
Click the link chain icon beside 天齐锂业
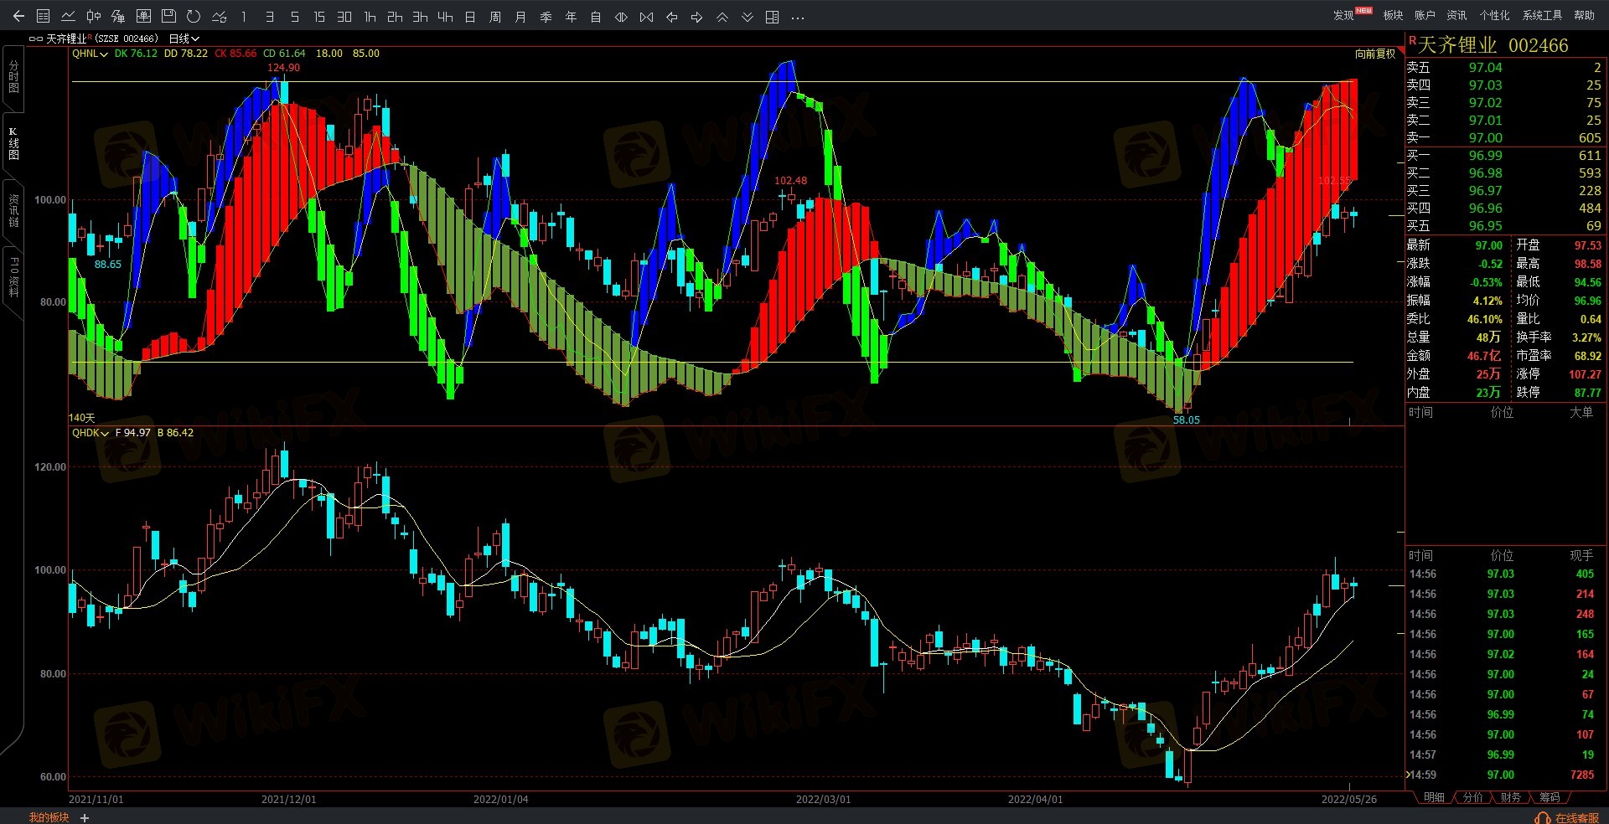click(x=35, y=39)
